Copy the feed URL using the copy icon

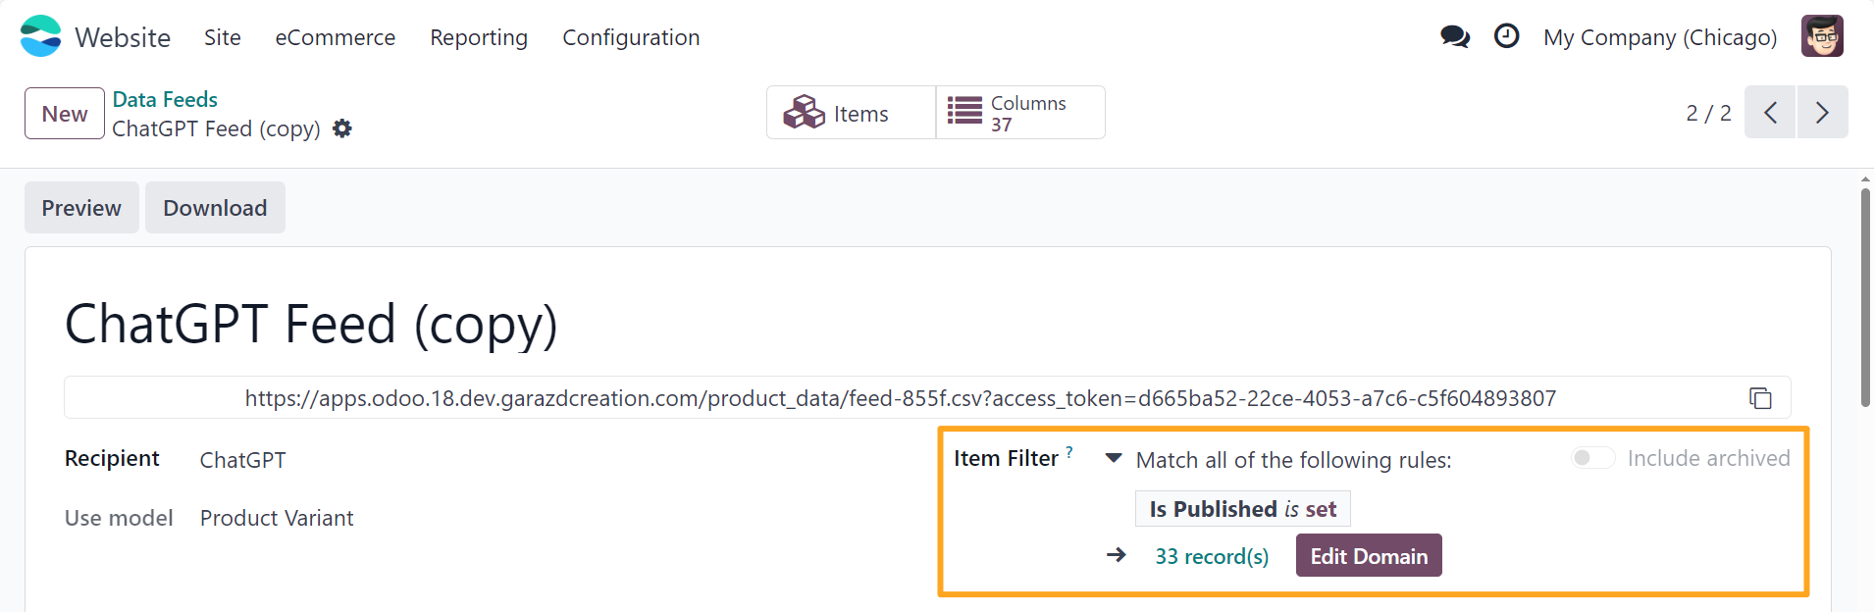click(x=1761, y=397)
